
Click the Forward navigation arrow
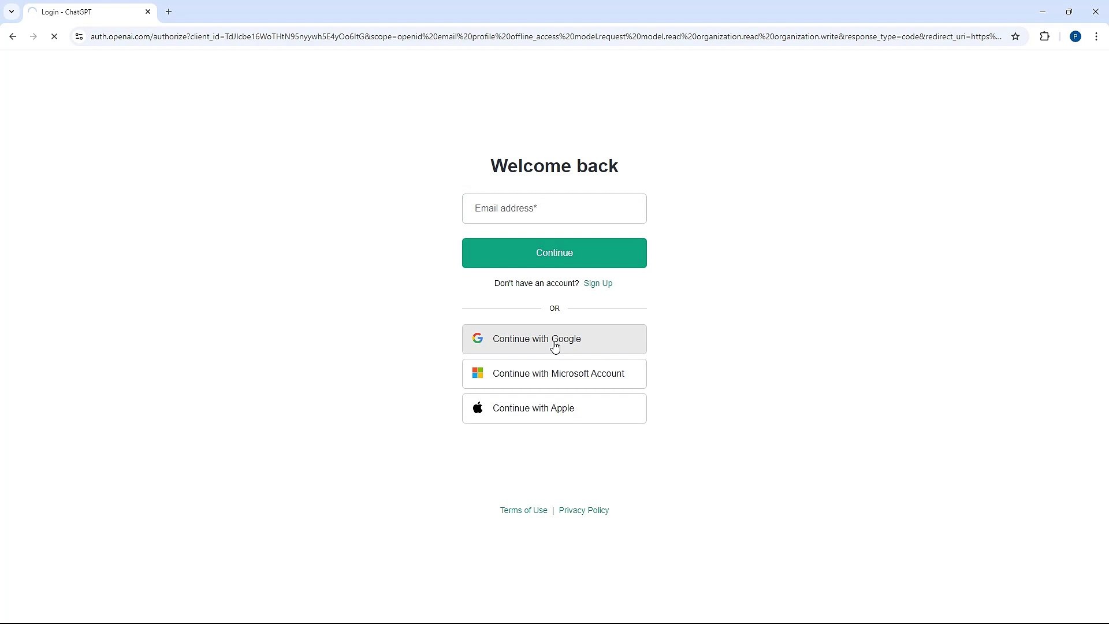tap(34, 36)
